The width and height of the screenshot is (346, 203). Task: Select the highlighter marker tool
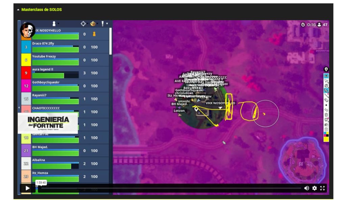click(x=326, y=90)
